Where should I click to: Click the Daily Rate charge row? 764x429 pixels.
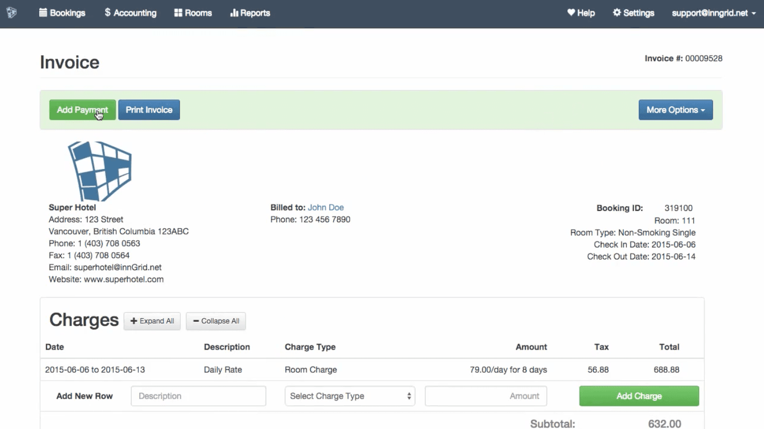tap(222, 370)
